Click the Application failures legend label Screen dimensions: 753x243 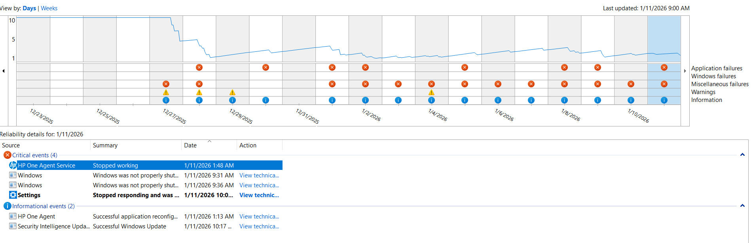[717, 68]
